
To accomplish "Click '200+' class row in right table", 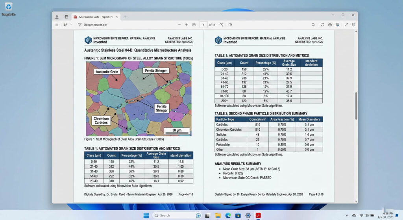I will 268,101.
